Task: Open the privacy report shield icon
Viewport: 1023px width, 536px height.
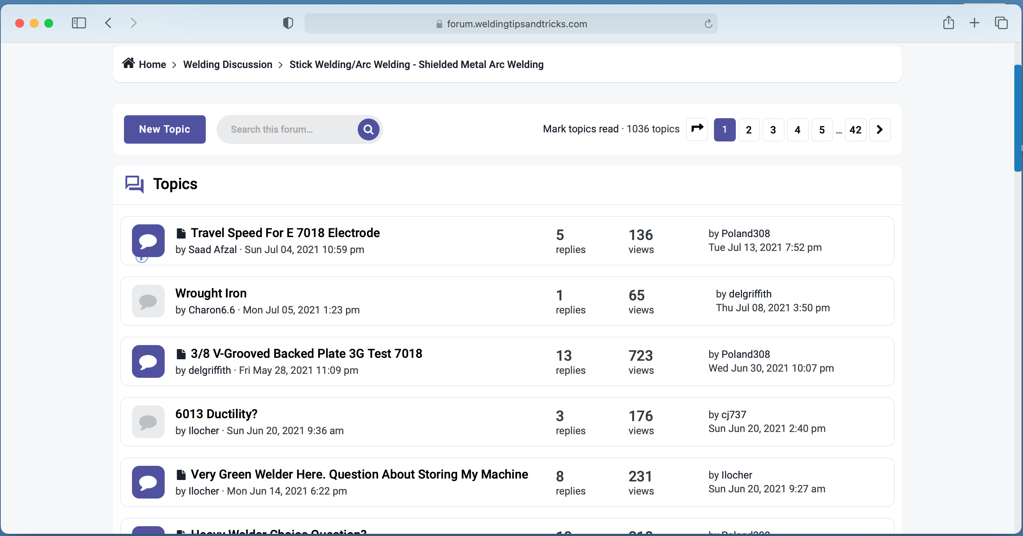Action: [x=288, y=23]
